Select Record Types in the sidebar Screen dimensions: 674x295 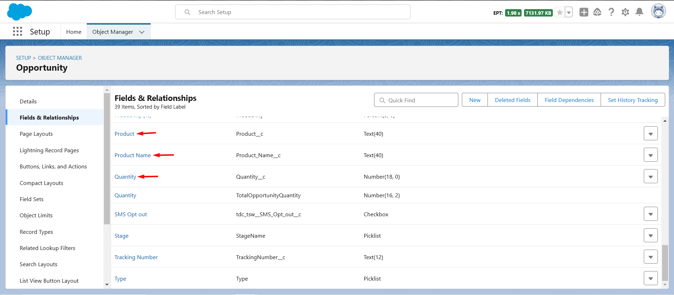pos(37,232)
